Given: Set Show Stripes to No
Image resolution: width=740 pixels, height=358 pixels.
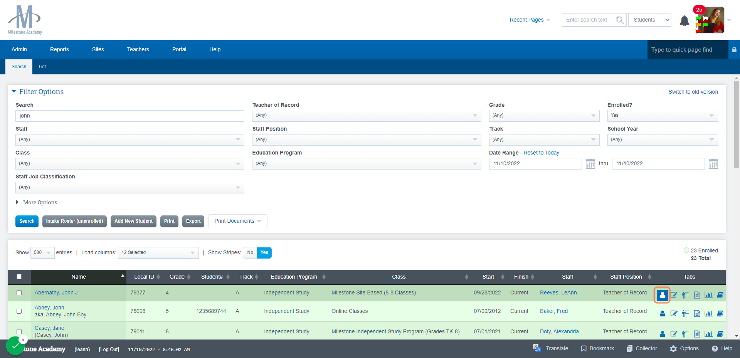Looking at the screenshot, I should (x=250, y=253).
